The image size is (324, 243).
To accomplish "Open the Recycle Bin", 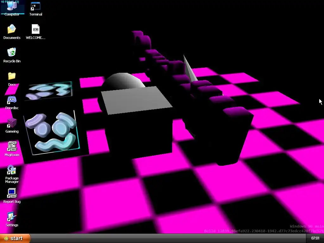I will tap(12, 55).
